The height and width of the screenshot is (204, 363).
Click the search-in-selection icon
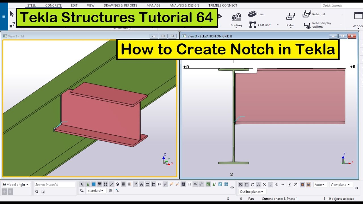point(43,192)
